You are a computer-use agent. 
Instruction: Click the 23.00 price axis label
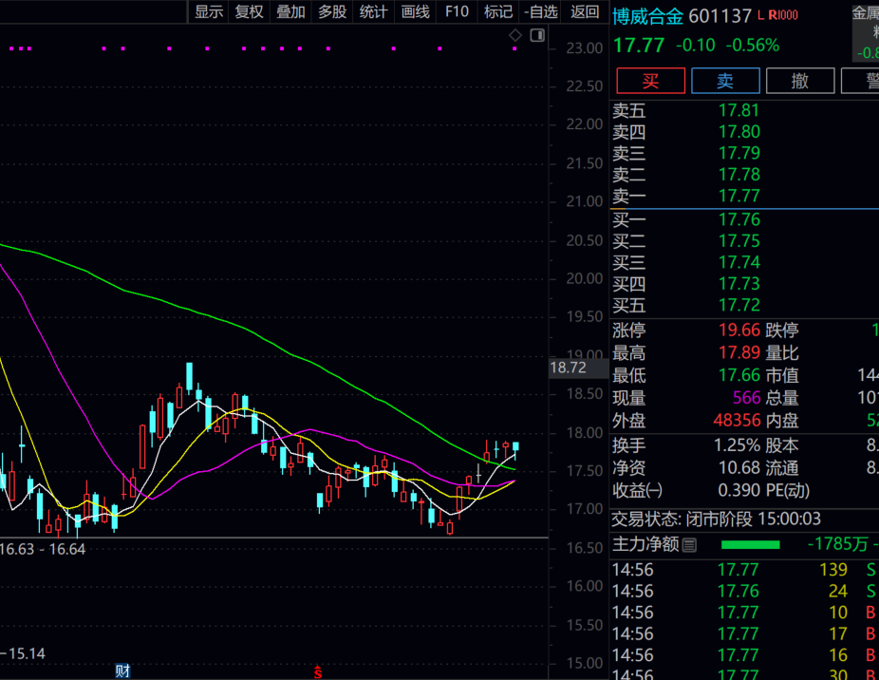tap(584, 48)
